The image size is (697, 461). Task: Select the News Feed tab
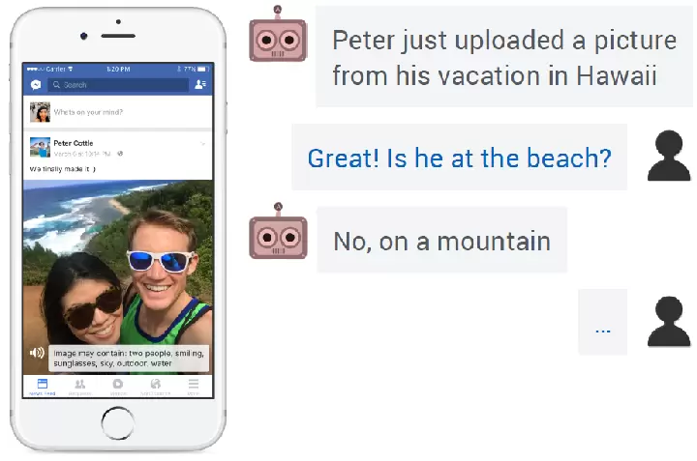42,386
